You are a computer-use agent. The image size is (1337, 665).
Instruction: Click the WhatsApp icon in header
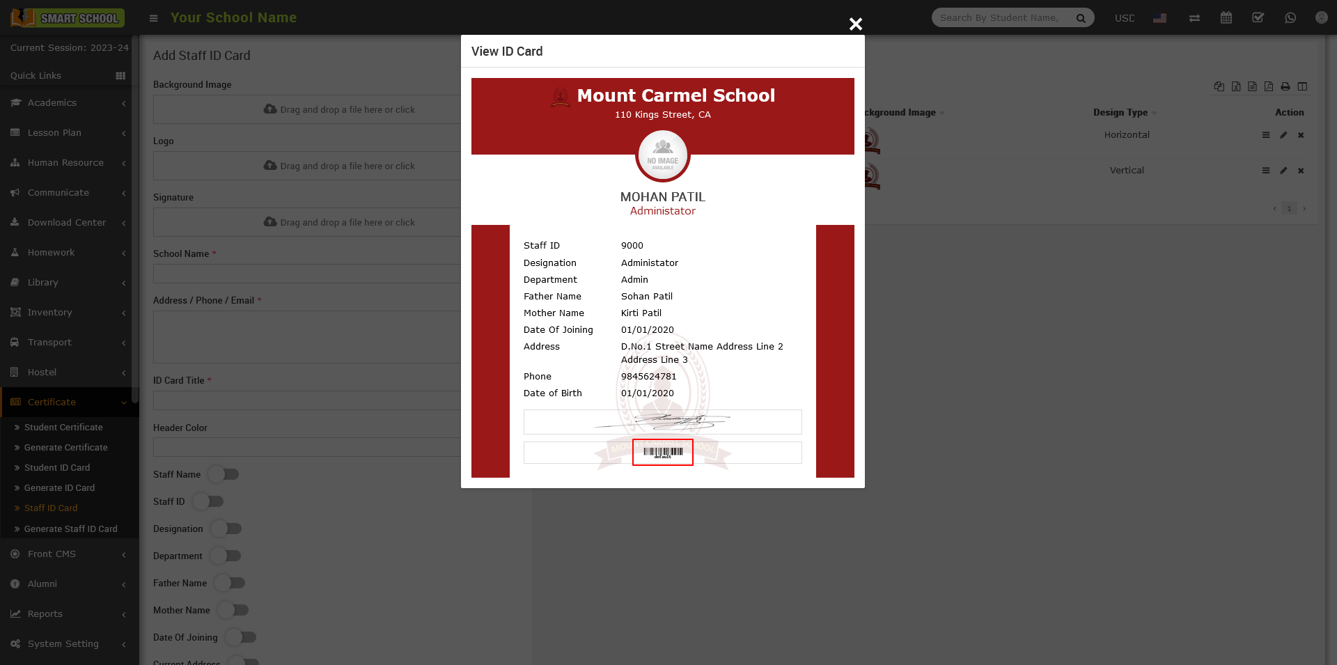tap(1290, 18)
